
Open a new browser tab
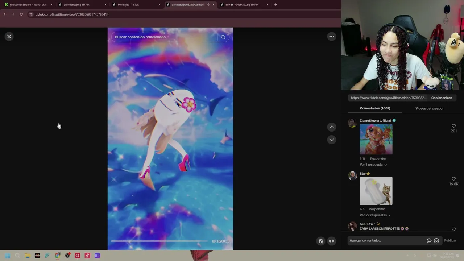tap(275, 5)
